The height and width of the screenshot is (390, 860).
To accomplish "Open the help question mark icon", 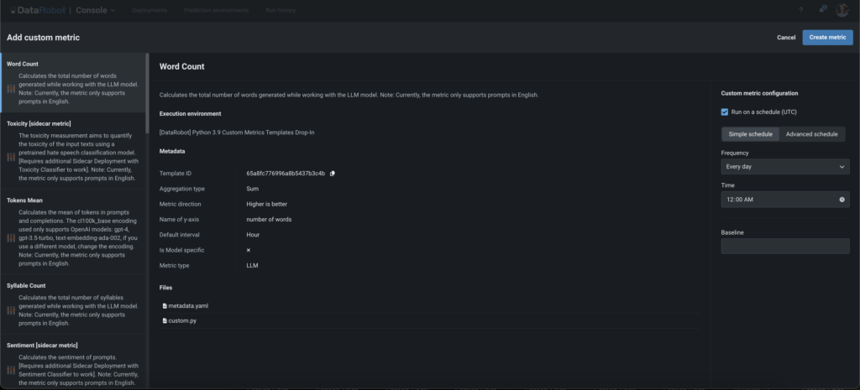I will tap(800, 10).
